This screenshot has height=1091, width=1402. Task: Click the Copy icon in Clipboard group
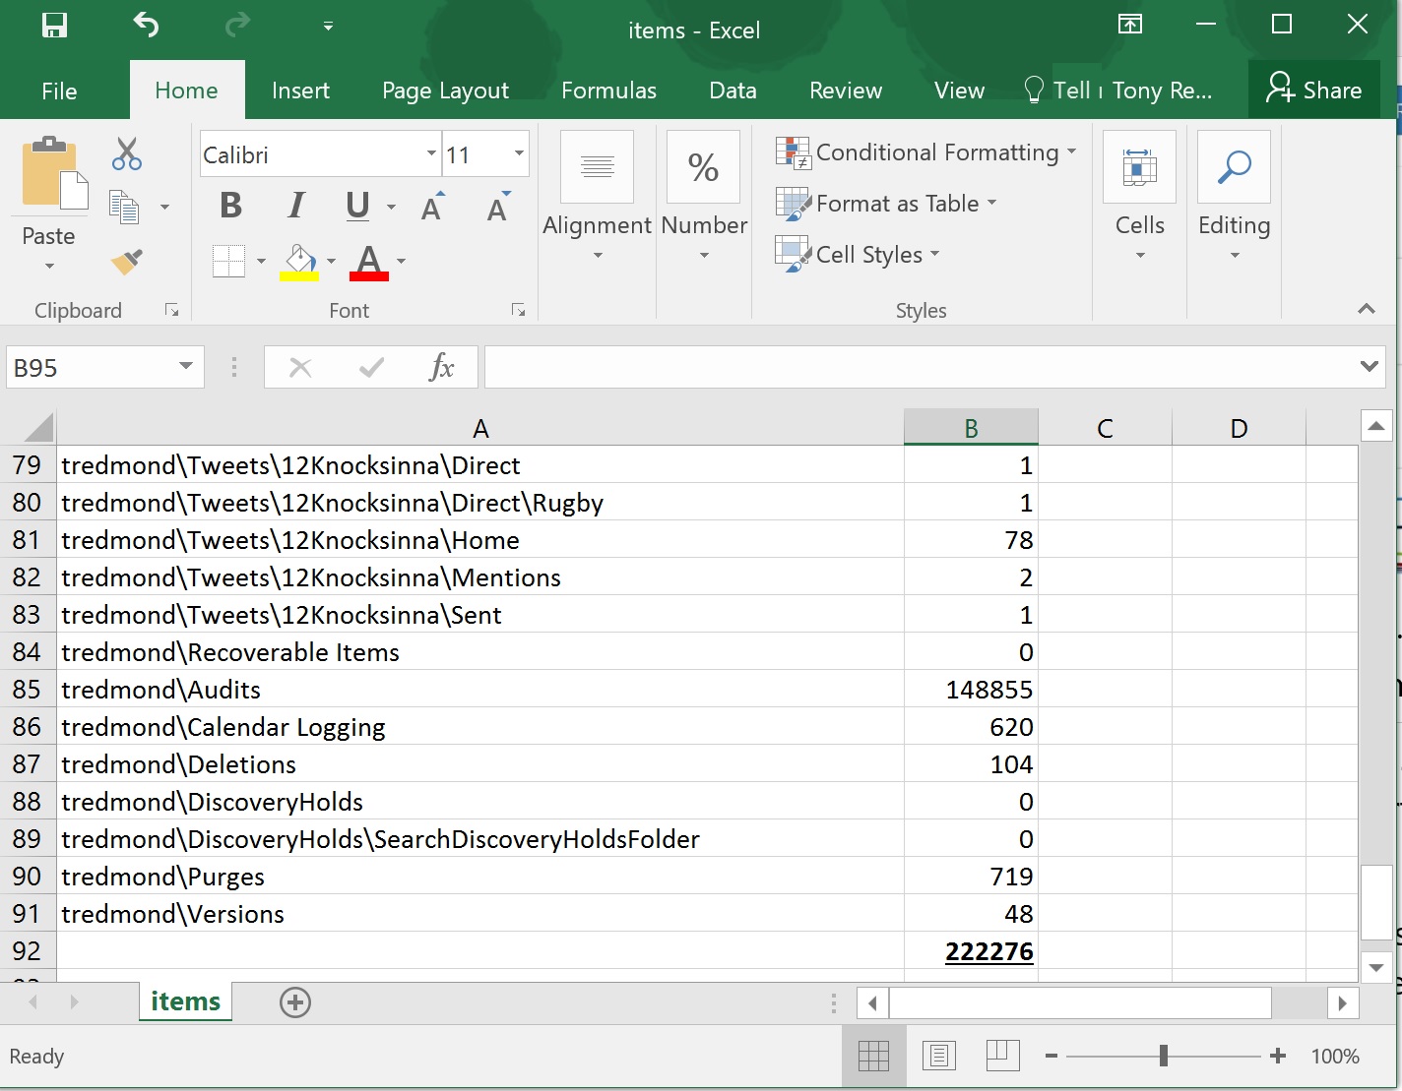pyautogui.click(x=124, y=207)
